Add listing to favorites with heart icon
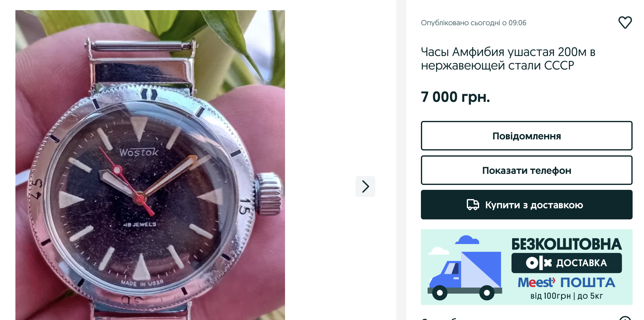 [x=625, y=22]
